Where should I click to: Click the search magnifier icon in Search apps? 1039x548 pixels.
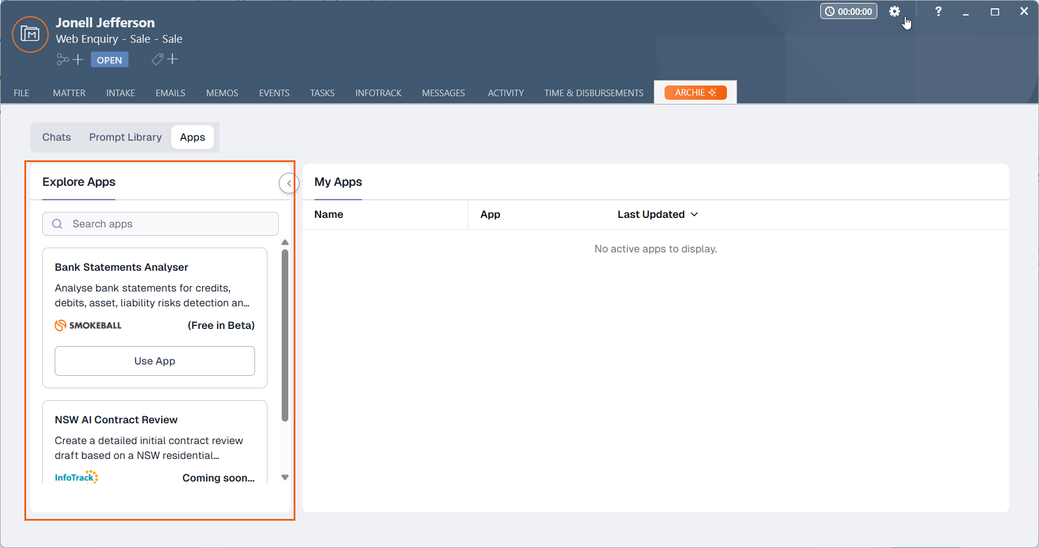click(x=57, y=224)
